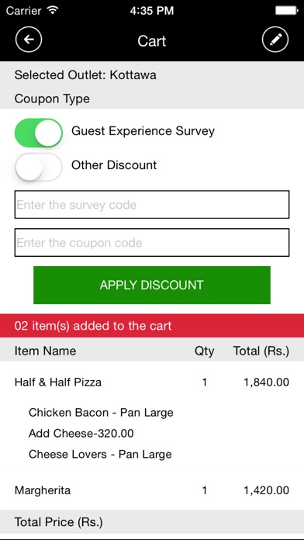Tap the Total Price (Rs.) row
The height and width of the screenshot is (540, 304).
pos(152,522)
